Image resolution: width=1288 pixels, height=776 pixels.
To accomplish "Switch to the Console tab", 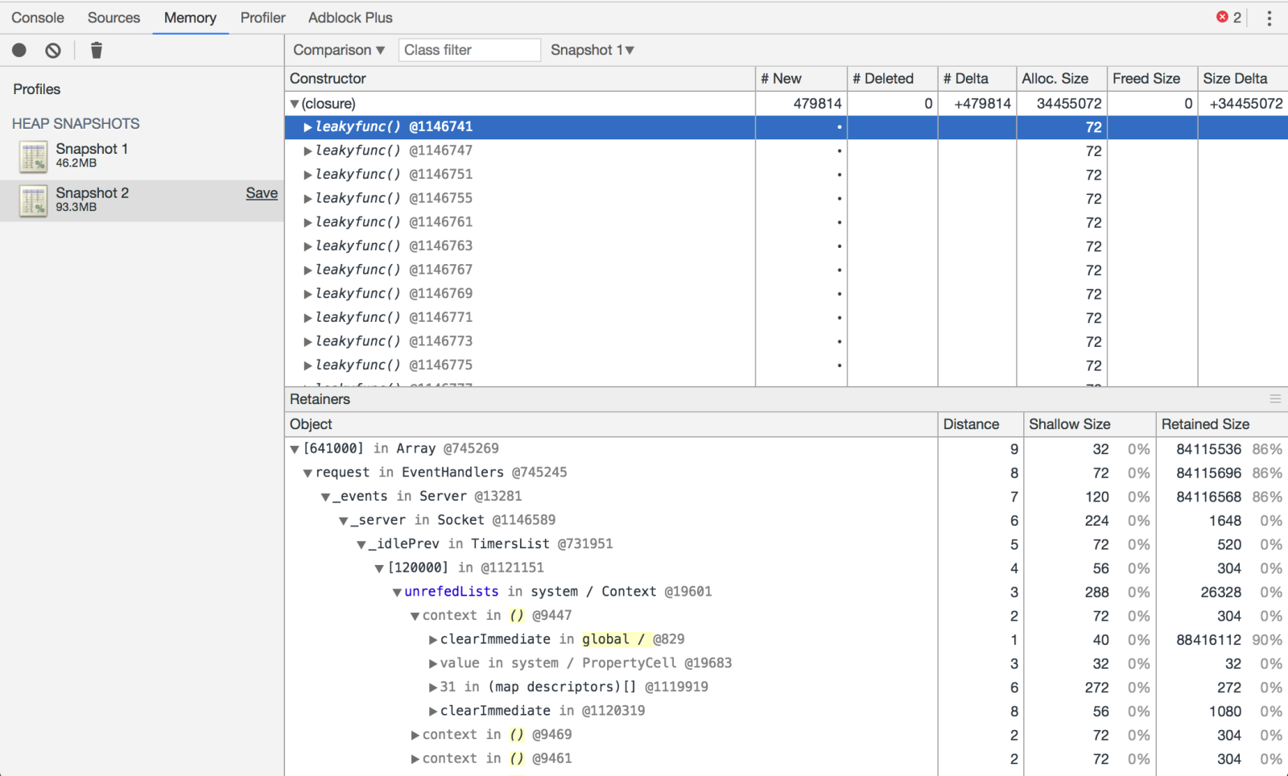I will [x=38, y=18].
